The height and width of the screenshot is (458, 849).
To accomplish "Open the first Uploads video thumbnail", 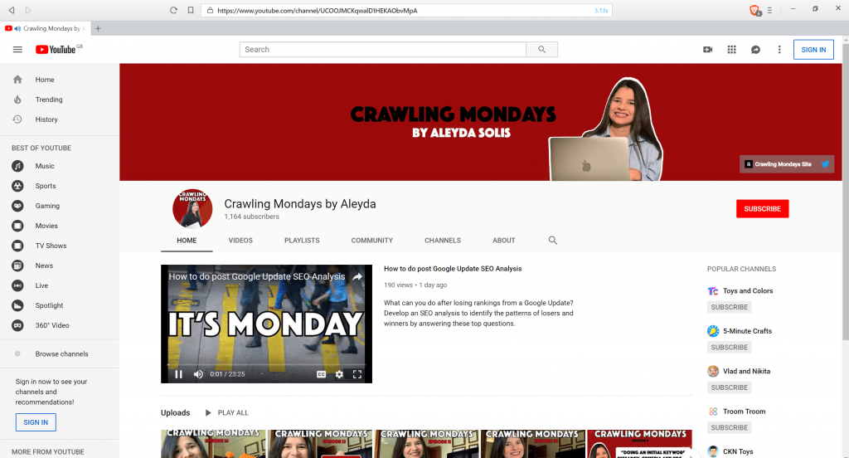I will [213, 443].
